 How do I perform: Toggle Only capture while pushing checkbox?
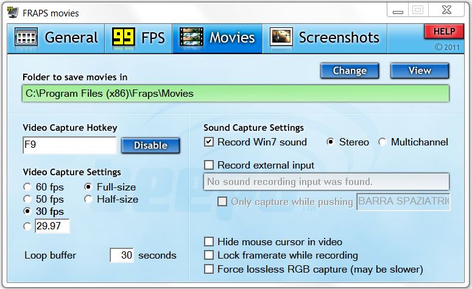coord(222,201)
